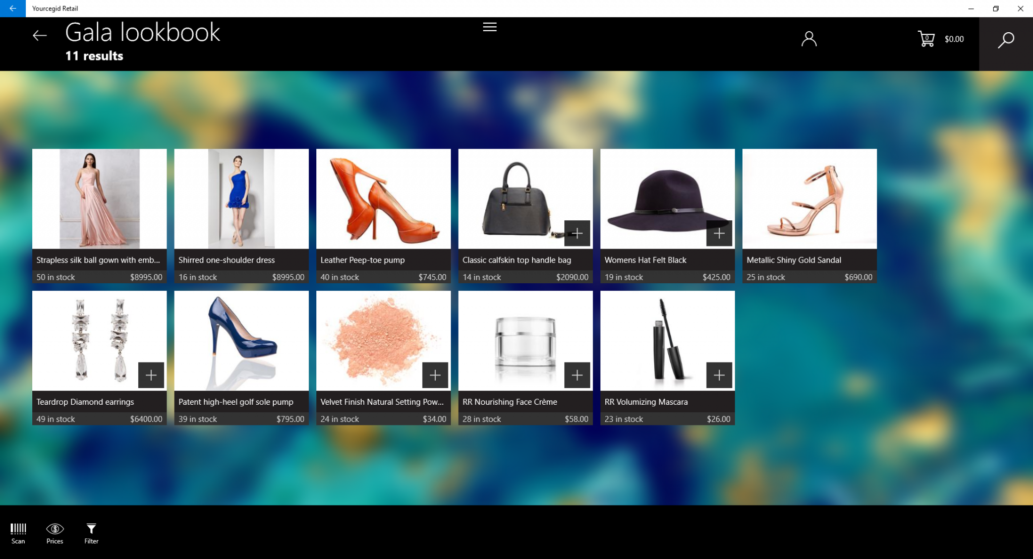
Task: Add the Classic calfskin top handle bag to cart
Action: [x=578, y=233]
